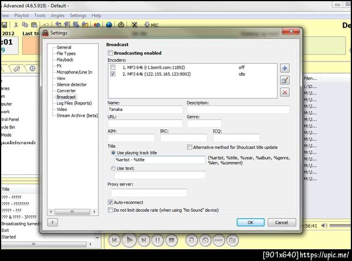This screenshot has width=352, height=261.
Task: Click the settings tree horizontal scrollbar left arrow
Action: pyautogui.click(x=51, y=212)
